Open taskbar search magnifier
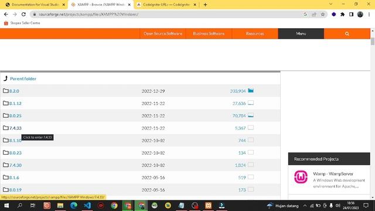Image resolution: width=375 pixels, height=211 pixels. 20,206
